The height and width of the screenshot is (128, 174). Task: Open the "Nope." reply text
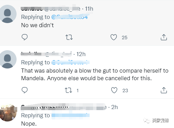29,124
